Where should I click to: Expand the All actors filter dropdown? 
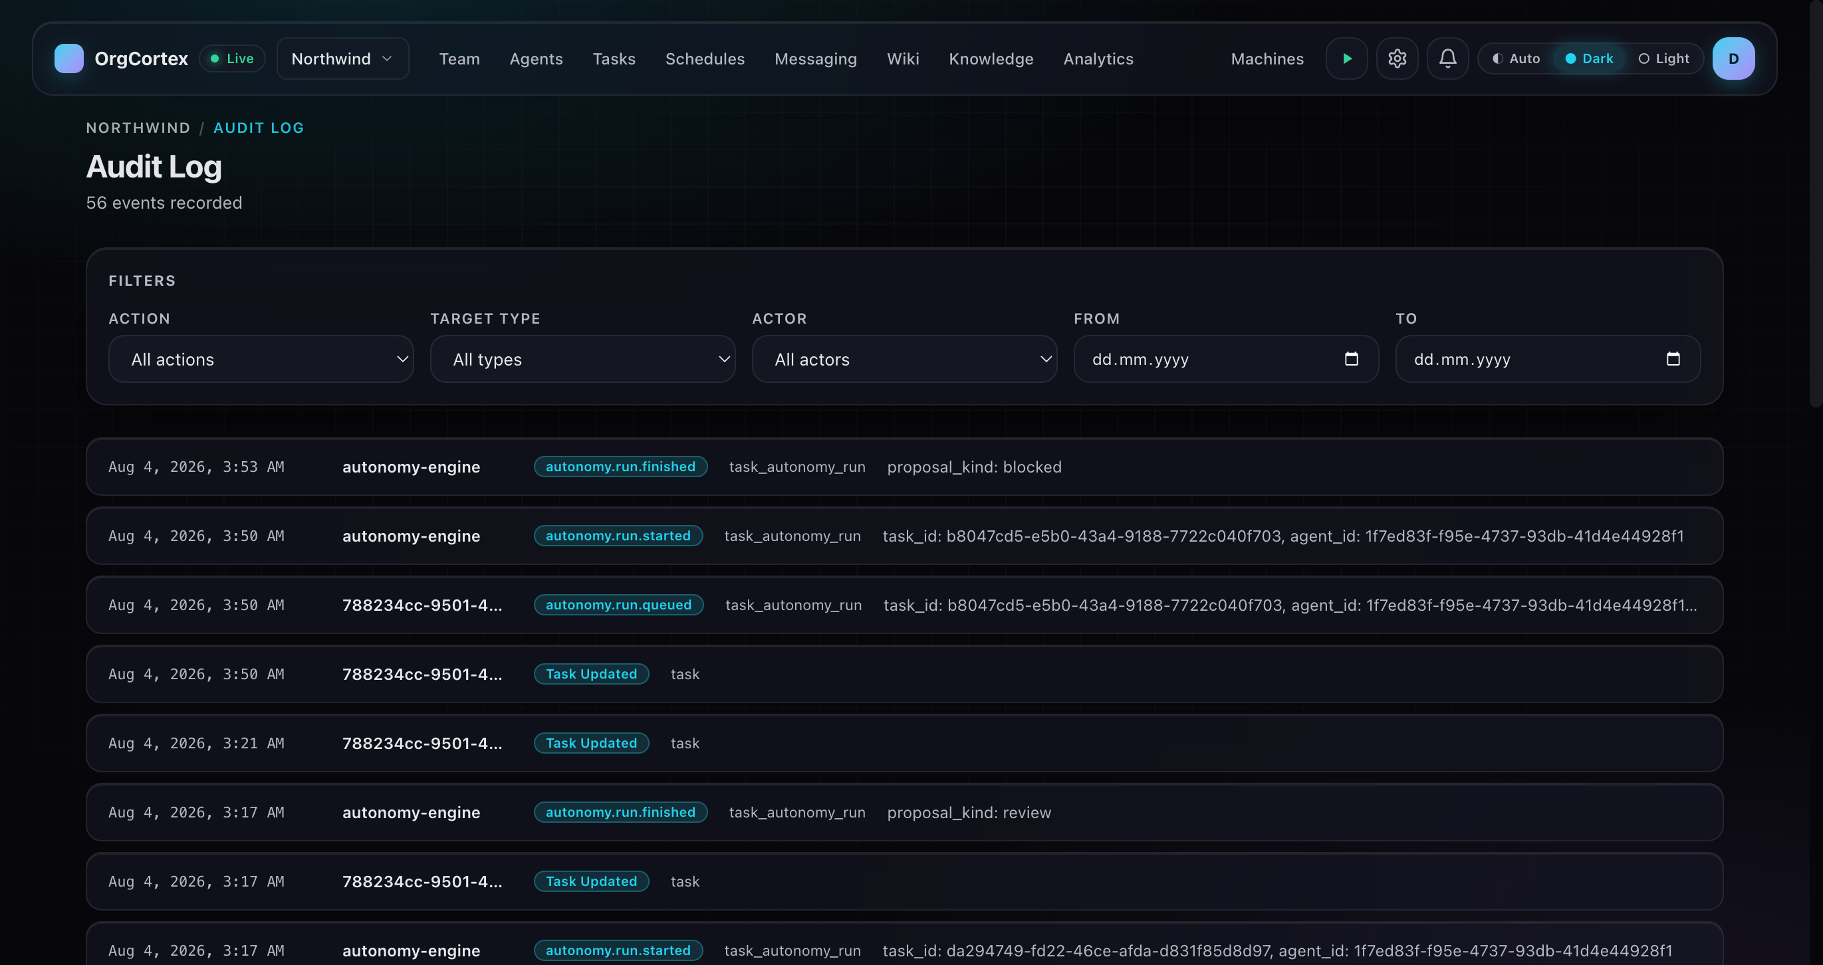904,359
